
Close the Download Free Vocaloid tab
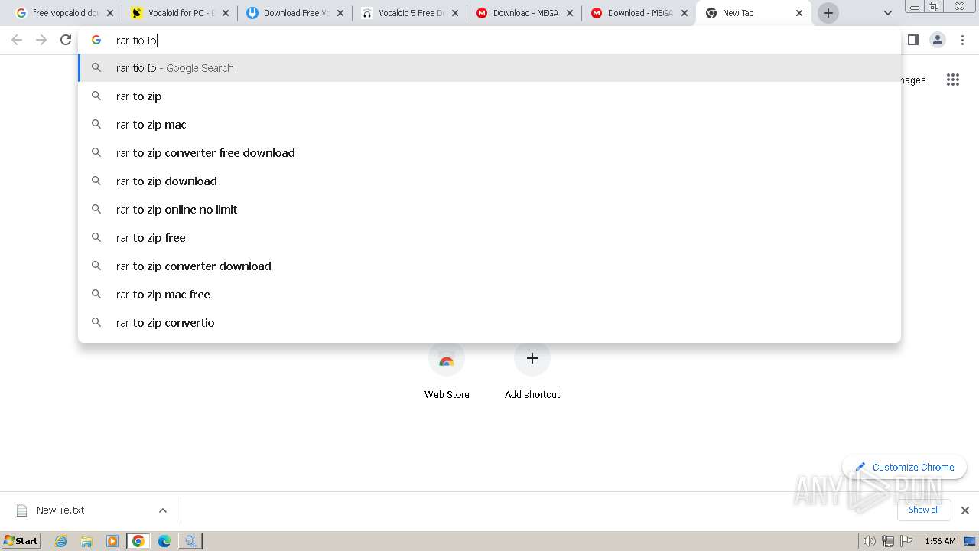click(340, 13)
